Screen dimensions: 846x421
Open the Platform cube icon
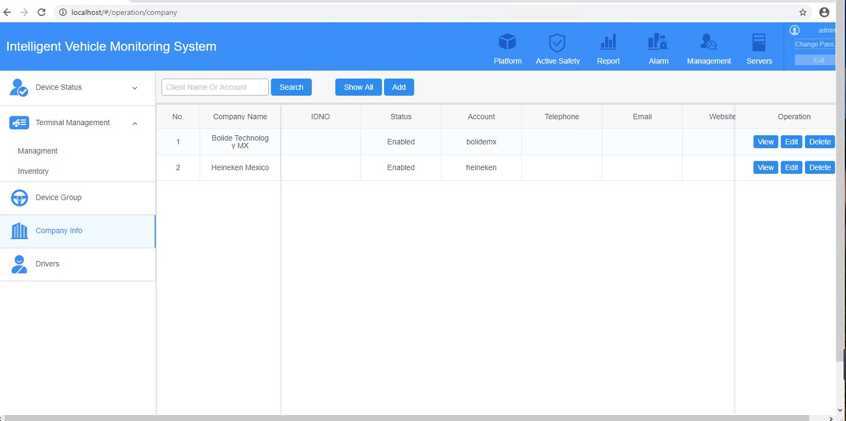click(508, 42)
